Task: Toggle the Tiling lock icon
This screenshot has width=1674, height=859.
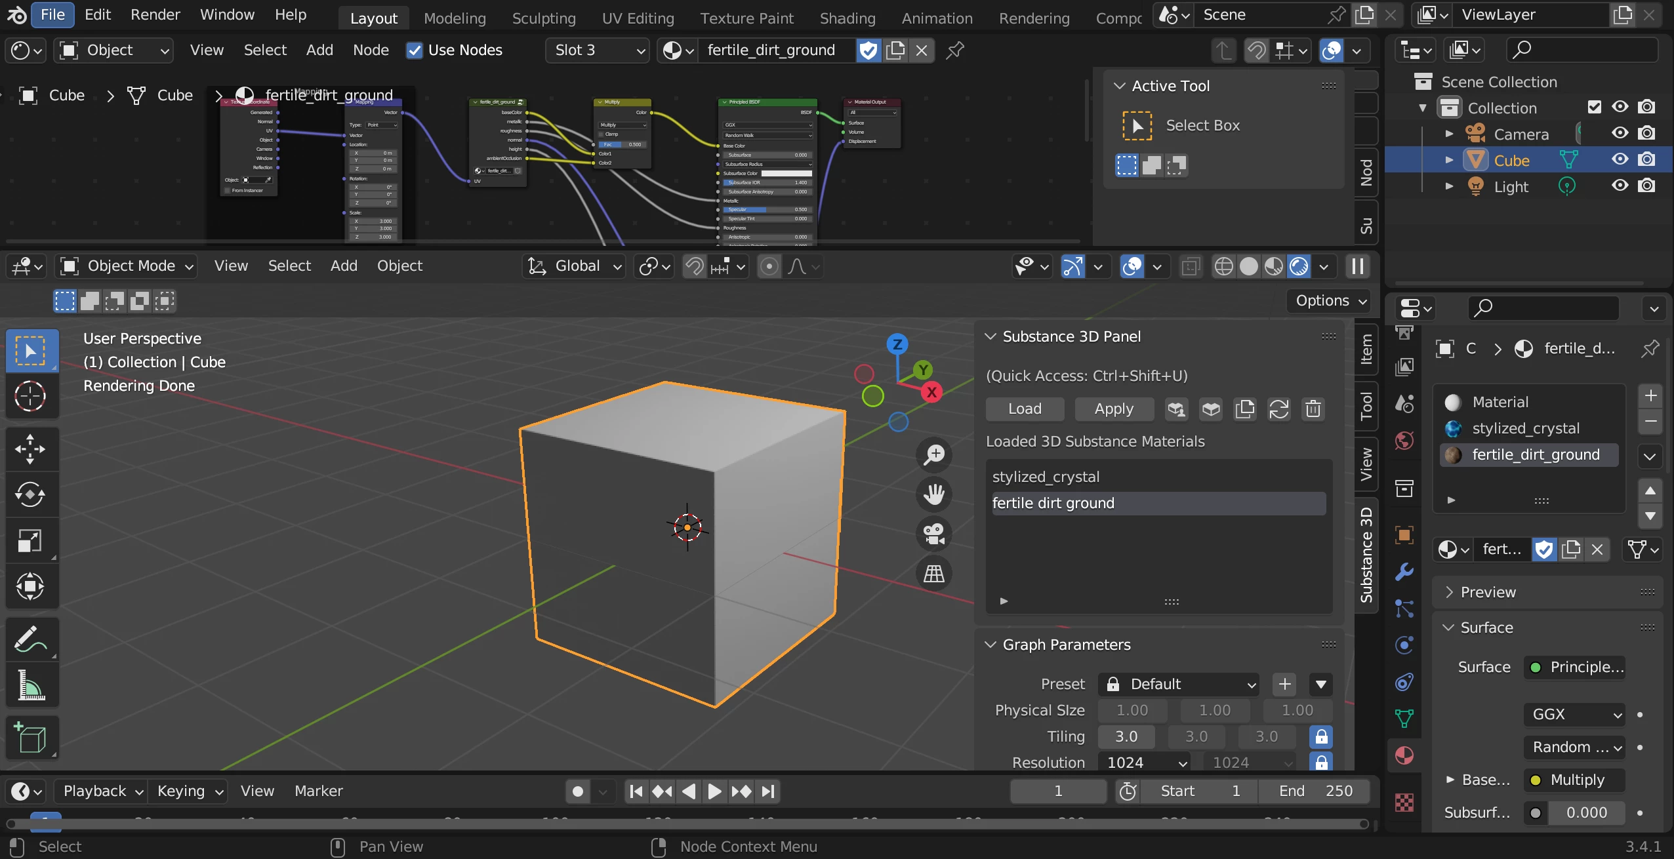Action: pyautogui.click(x=1321, y=736)
